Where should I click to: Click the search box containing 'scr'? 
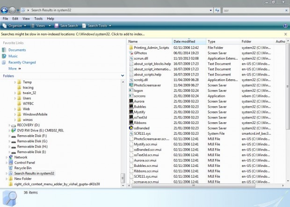(254, 11)
